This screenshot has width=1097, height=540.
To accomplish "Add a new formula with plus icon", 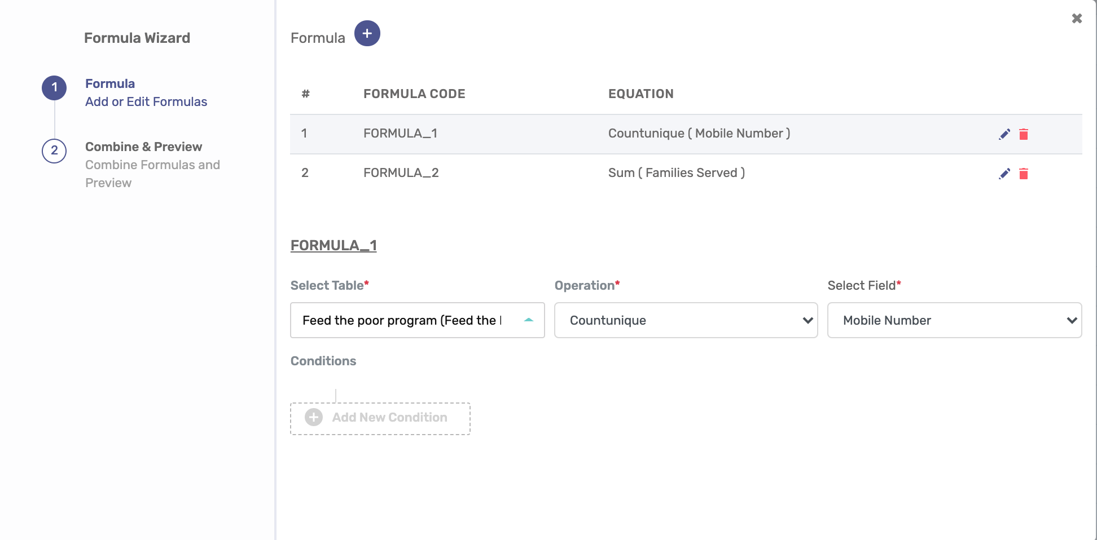I will pyautogui.click(x=367, y=33).
